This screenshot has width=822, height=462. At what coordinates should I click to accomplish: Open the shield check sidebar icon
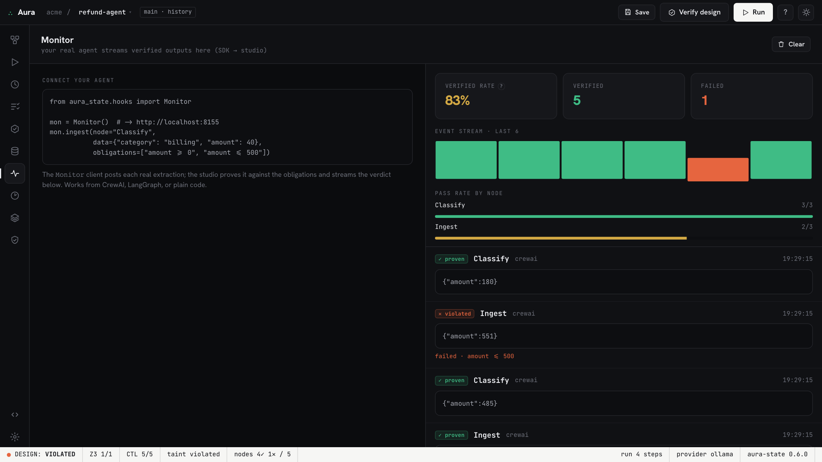[15, 240]
